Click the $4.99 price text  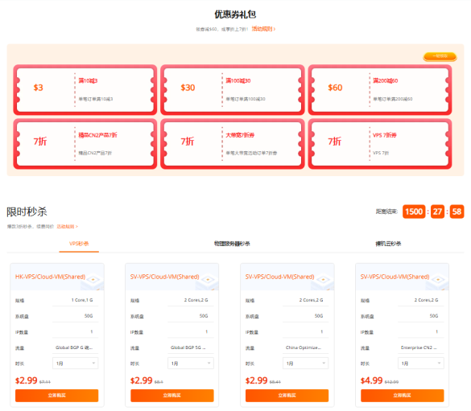372,380
